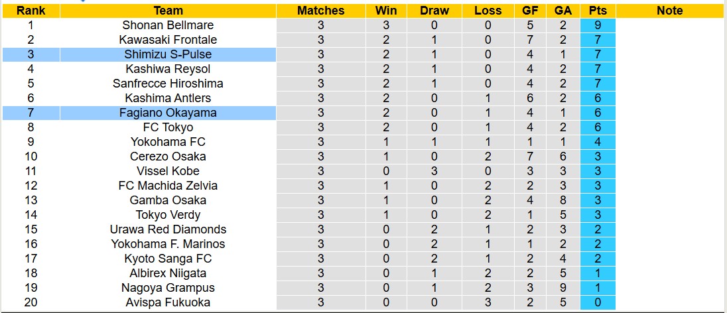Open the Kashima Antlers team link
Viewport: 727px width, 313px height.
coord(168,98)
